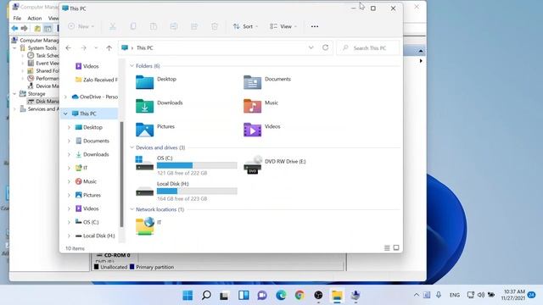This screenshot has height=305, width=543.
Task: Go forward using the forward arrow
Action: [x=83, y=48]
